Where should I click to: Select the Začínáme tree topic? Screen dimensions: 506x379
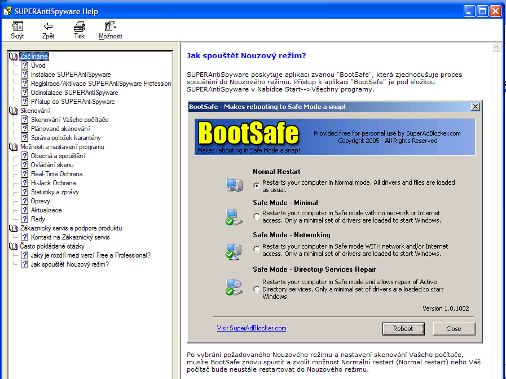[x=34, y=56]
